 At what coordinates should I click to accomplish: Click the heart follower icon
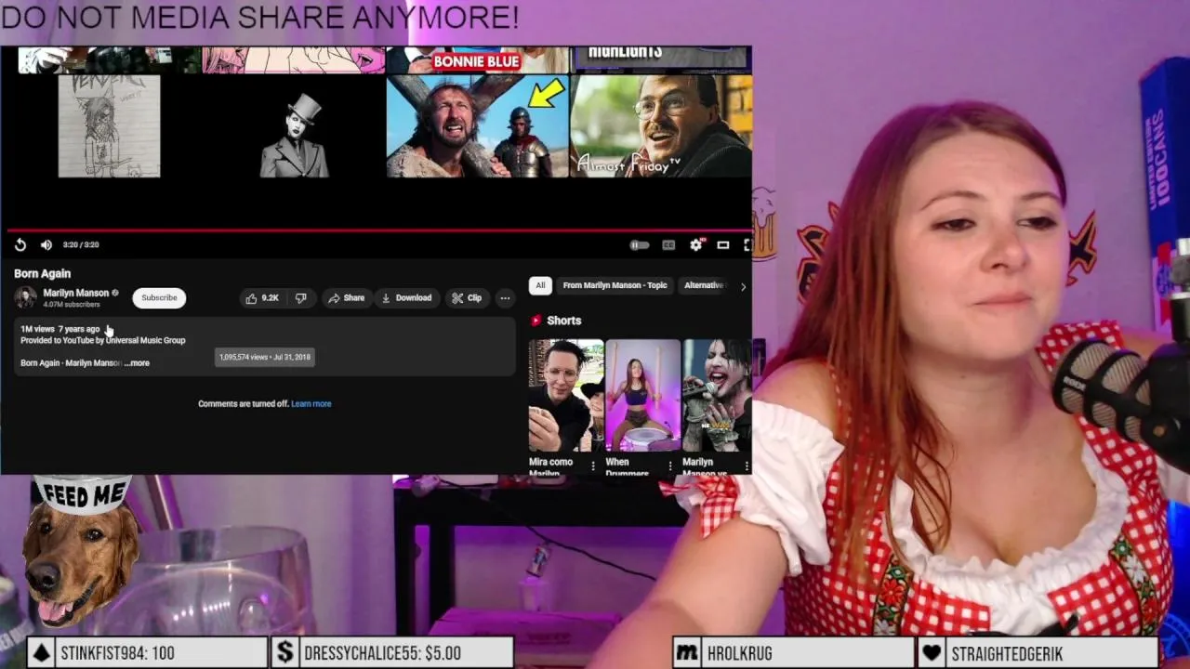pos(932,653)
